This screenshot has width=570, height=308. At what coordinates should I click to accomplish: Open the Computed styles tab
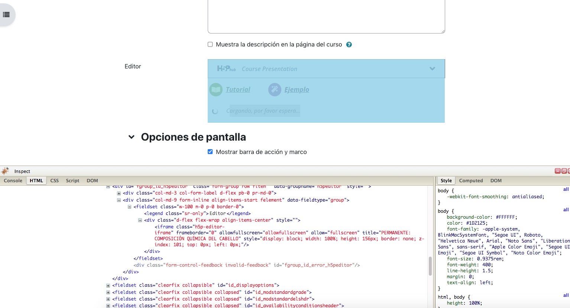click(x=471, y=181)
